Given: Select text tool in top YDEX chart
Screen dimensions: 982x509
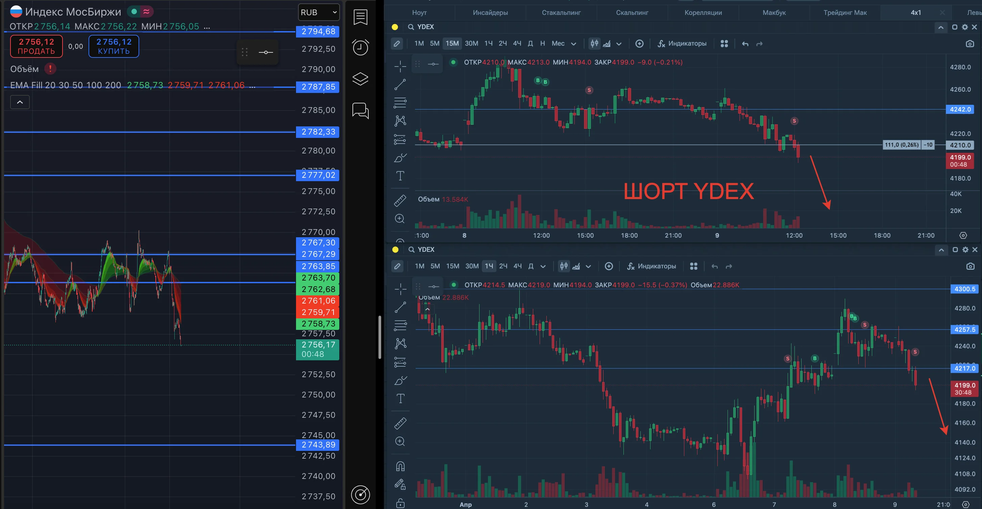Looking at the screenshot, I should (x=400, y=176).
